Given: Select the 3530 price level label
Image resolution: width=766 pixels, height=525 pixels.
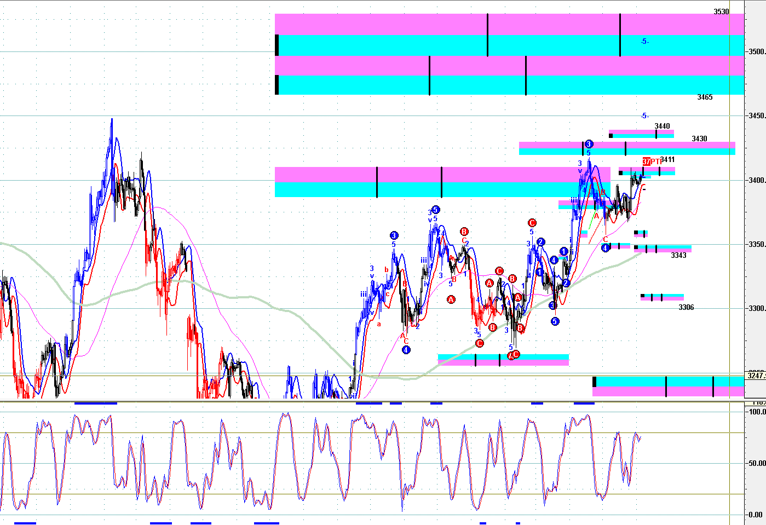Looking at the screenshot, I should (x=721, y=11).
